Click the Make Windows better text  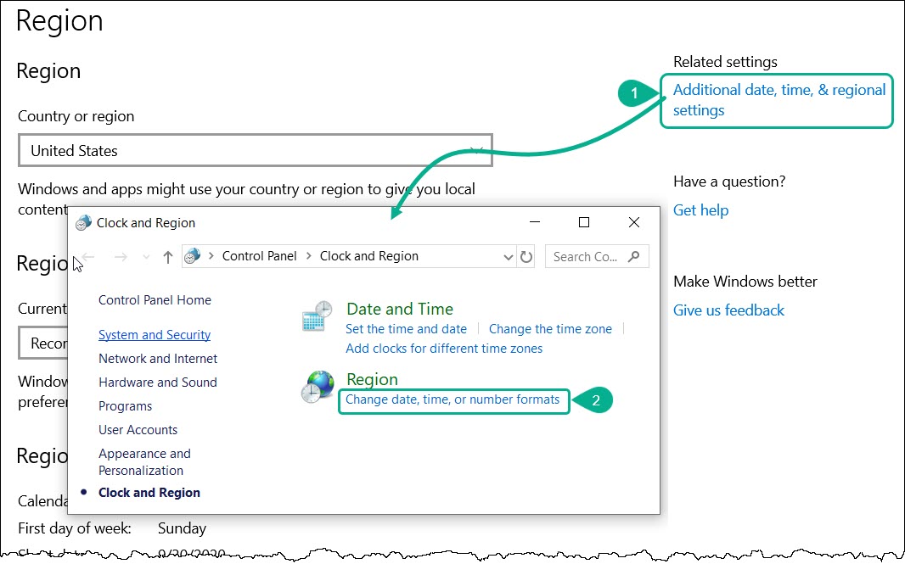pyautogui.click(x=745, y=282)
